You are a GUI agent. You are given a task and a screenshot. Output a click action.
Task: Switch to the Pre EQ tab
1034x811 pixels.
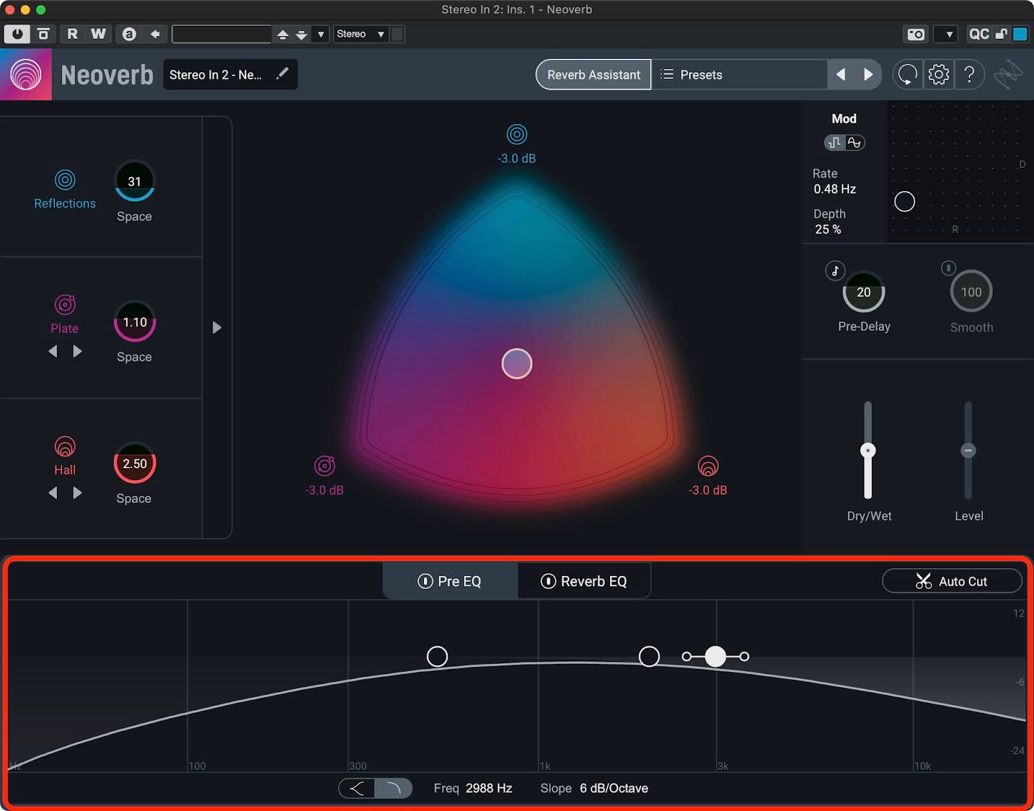coord(450,581)
